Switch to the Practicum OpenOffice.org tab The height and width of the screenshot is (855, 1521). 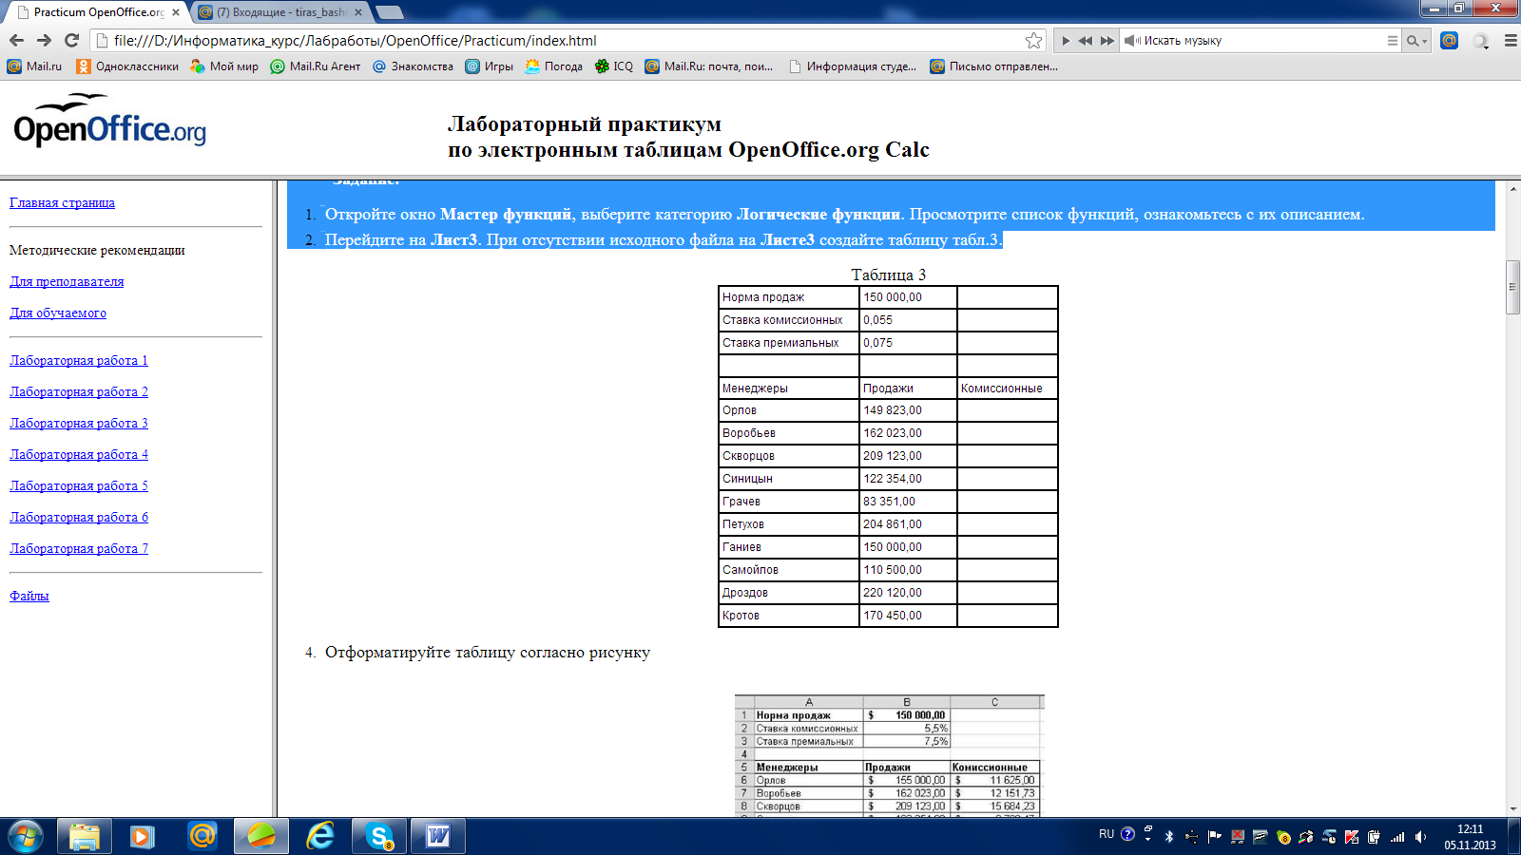tap(97, 12)
